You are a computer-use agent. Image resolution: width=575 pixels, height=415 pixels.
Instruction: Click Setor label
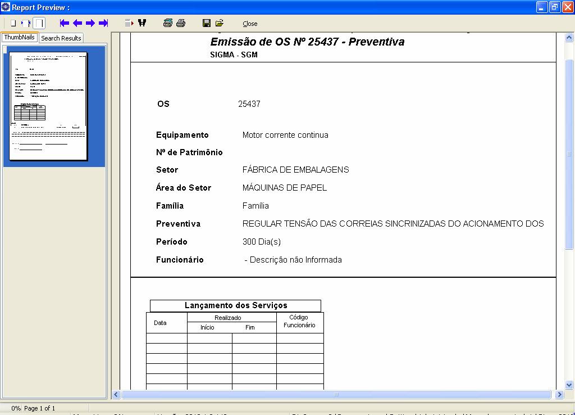[x=167, y=170]
